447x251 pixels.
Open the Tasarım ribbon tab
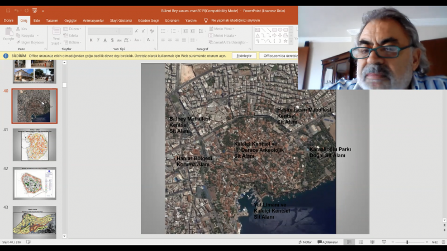[x=52, y=20]
